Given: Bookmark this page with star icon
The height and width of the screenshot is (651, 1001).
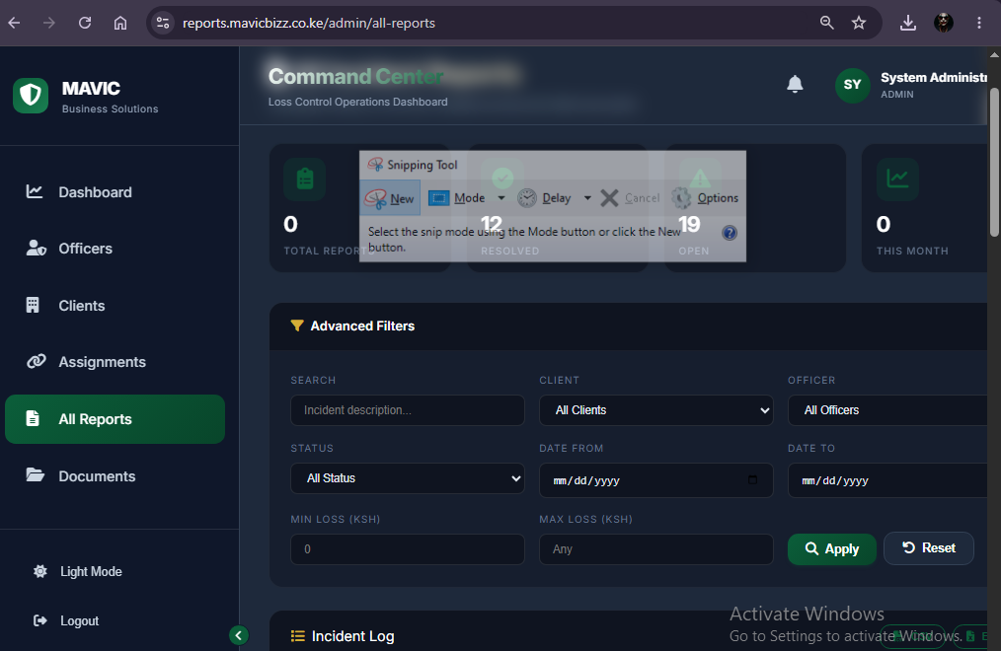Looking at the screenshot, I should point(859,23).
